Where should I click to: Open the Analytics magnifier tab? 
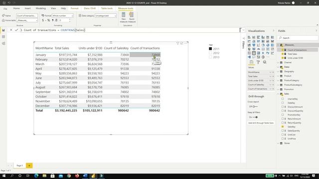[265, 62]
